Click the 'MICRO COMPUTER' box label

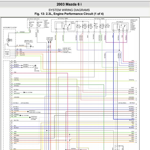coord(7,53)
